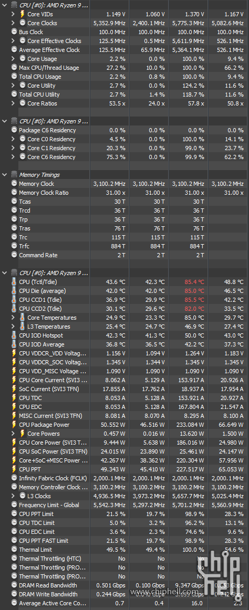Click the Trfc row icon

[x=14, y=246]
